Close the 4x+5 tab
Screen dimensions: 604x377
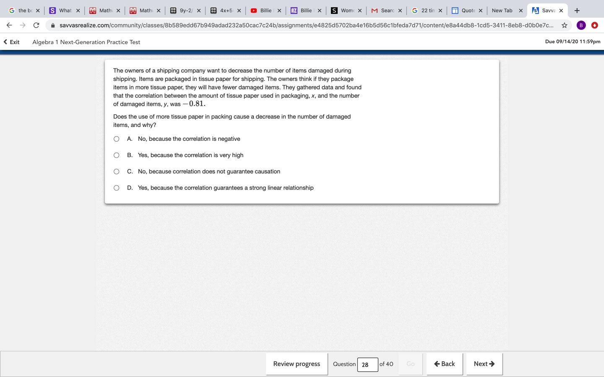click(239, 10)
